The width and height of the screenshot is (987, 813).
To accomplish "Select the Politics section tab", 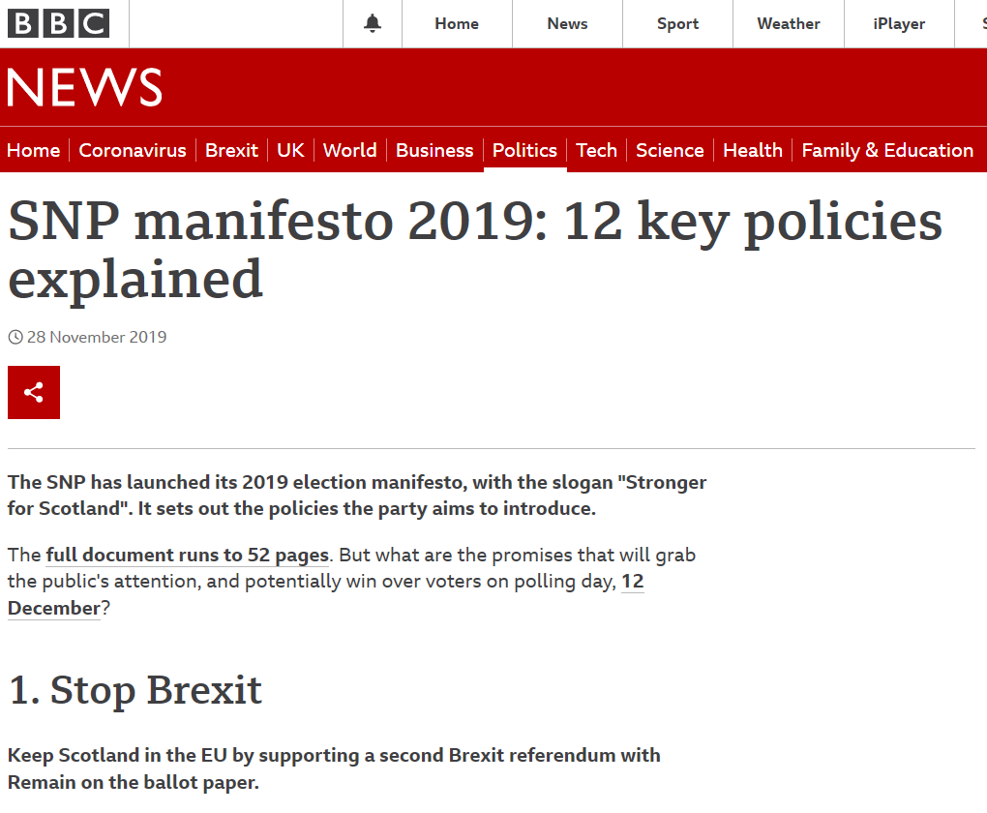I will pyautogui.click(x=524, y=150).
